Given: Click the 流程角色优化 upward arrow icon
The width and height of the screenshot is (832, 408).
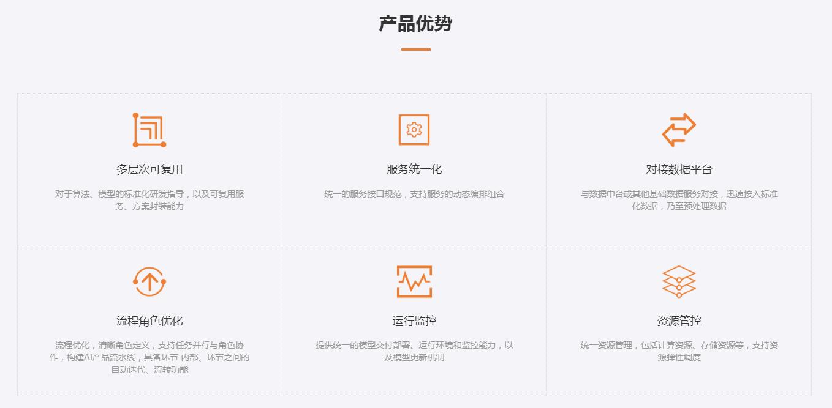Looking at the screenshot, I should [149, 281].
